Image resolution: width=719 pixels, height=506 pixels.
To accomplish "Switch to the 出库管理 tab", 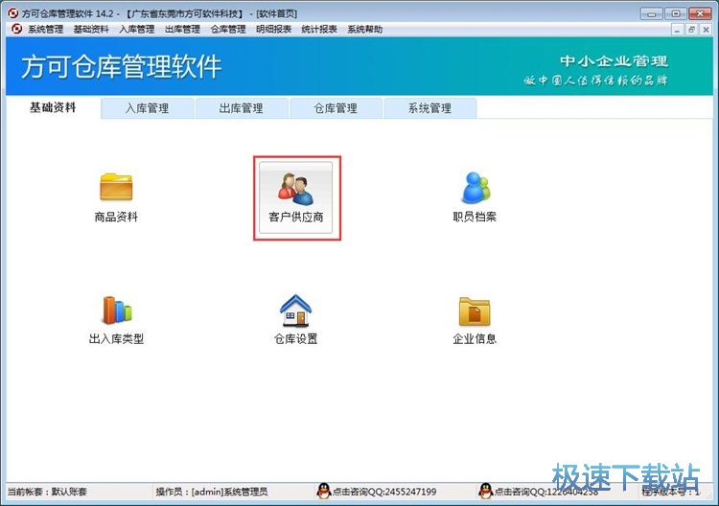I will pos(242,108).
